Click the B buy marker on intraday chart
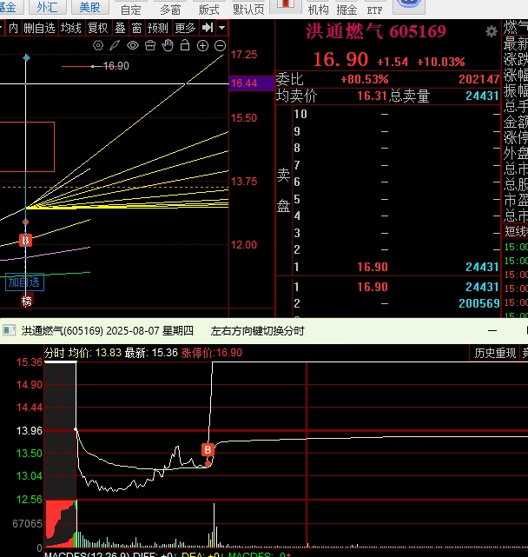The width and height of the screenshot is (528, 557). click(x=208, y=450)
